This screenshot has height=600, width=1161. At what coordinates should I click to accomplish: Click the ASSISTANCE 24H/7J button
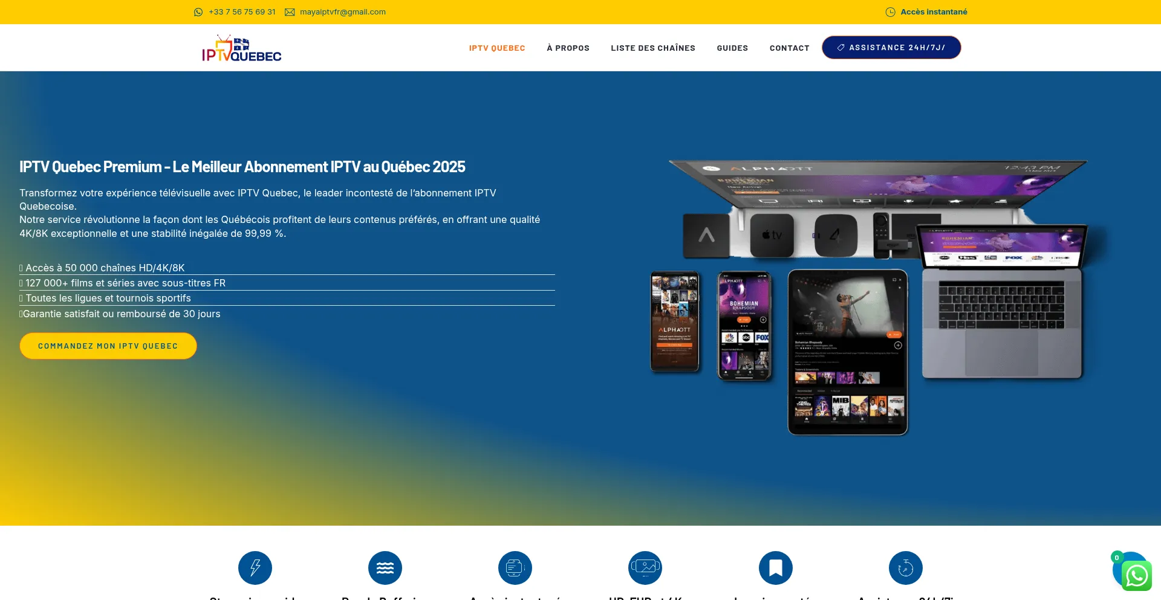pos(891,48)
